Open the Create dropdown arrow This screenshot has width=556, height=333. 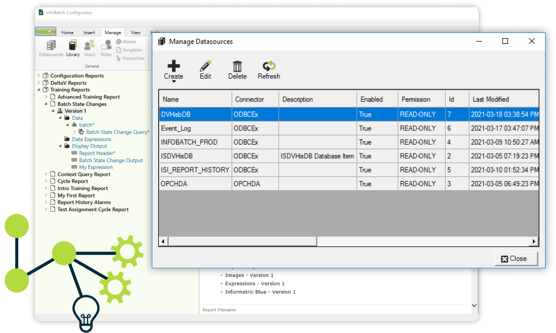[x=174, y=81]
